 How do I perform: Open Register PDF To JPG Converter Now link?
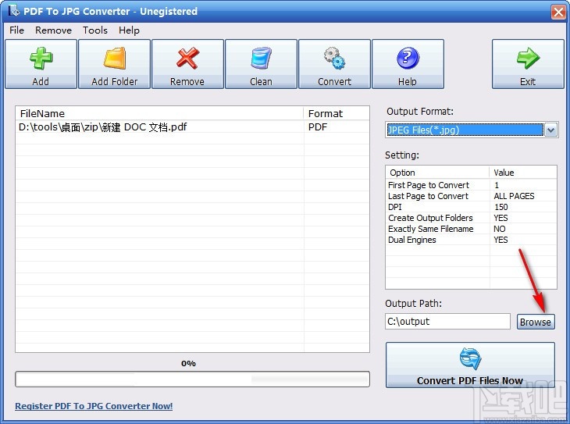click(94, 406)
